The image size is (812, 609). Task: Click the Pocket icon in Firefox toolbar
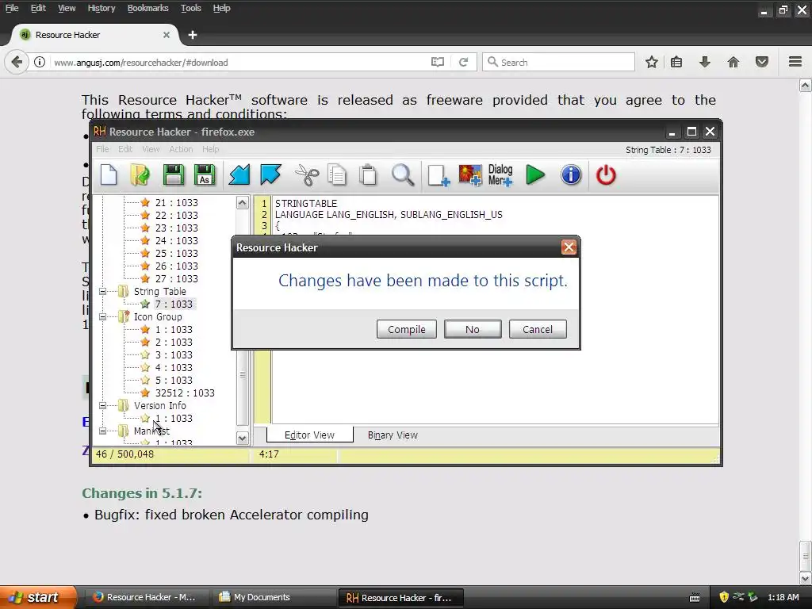[x=762, y=62]
